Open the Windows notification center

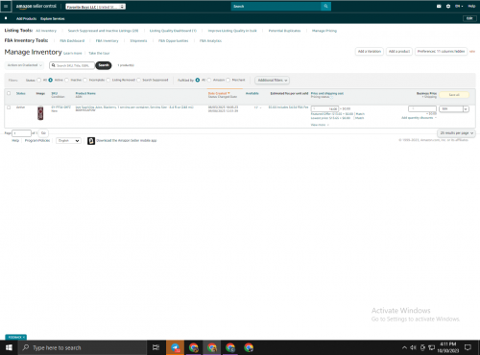[468, 347]
